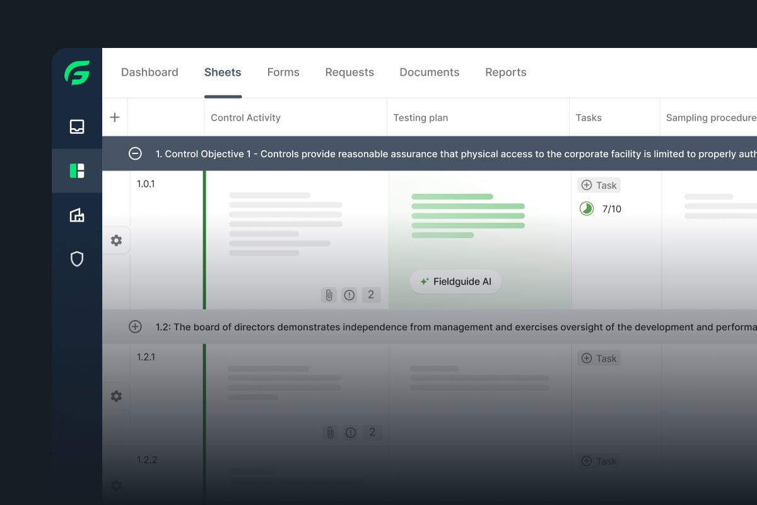Select the Sheets tab
Viewport: 757px width, 505px height.
(x=223, y=73)
